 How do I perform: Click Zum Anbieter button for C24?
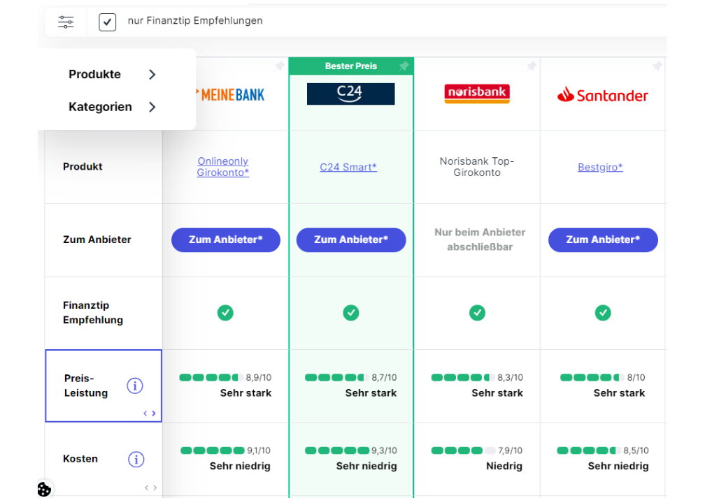pyautogui.click(x=351, y=240)
